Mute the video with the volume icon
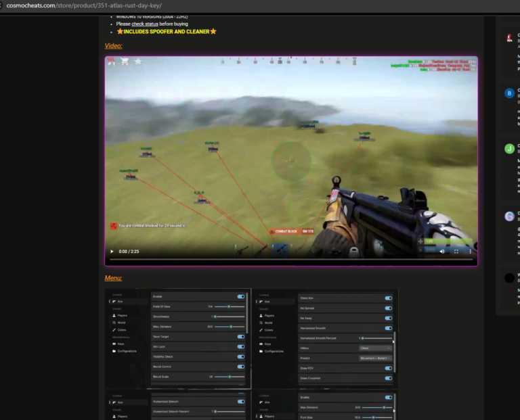 pyautogui.click(x=442, y=251)
